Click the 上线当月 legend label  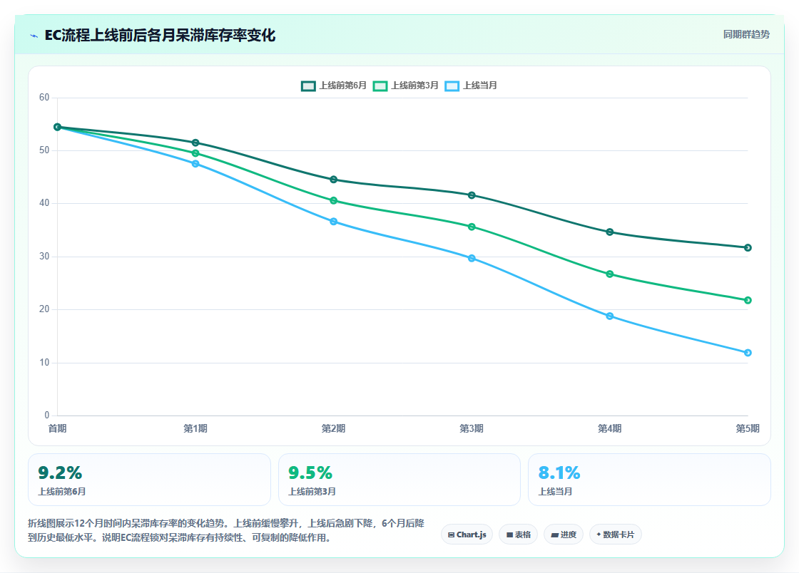(x=480, y=86)
